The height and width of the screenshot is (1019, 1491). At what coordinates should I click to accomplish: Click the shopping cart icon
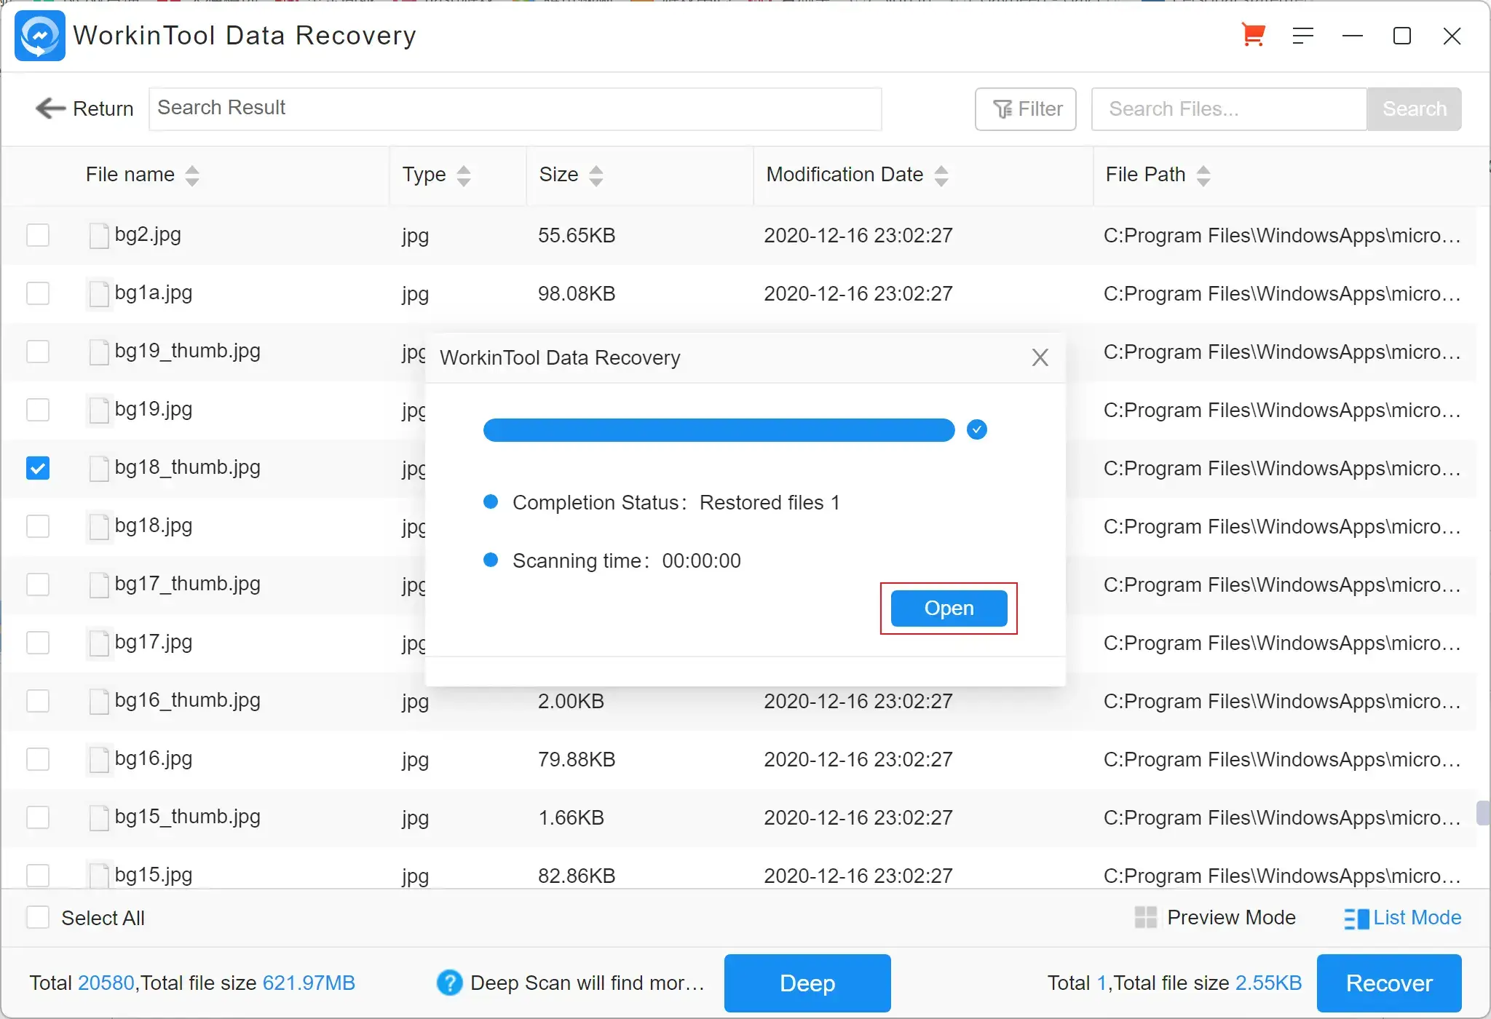click(x=1253, y=35)
